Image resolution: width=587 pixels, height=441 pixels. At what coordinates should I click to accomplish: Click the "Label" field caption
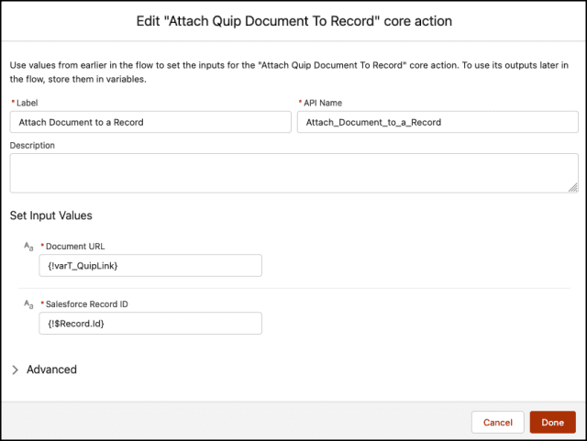(x=27, y=104)
